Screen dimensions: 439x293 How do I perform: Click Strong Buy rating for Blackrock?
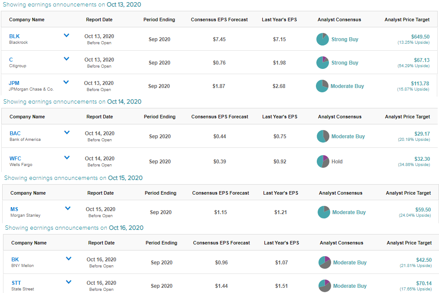(345, 39)
